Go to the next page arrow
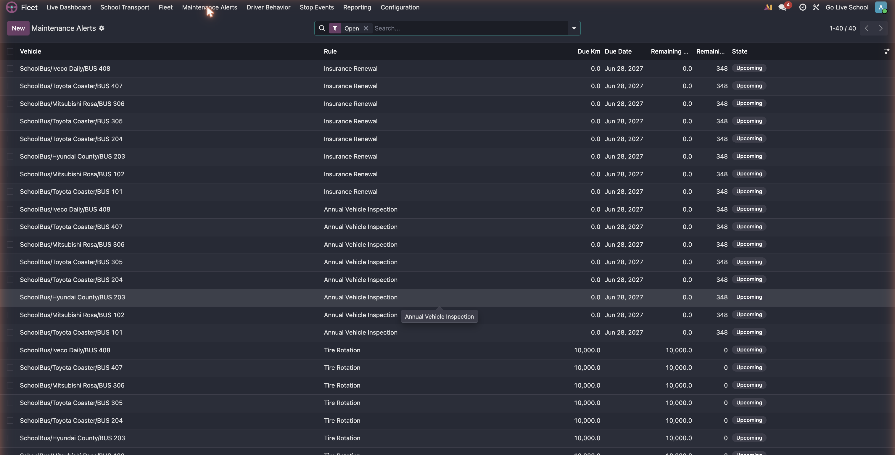 (880, 28)
